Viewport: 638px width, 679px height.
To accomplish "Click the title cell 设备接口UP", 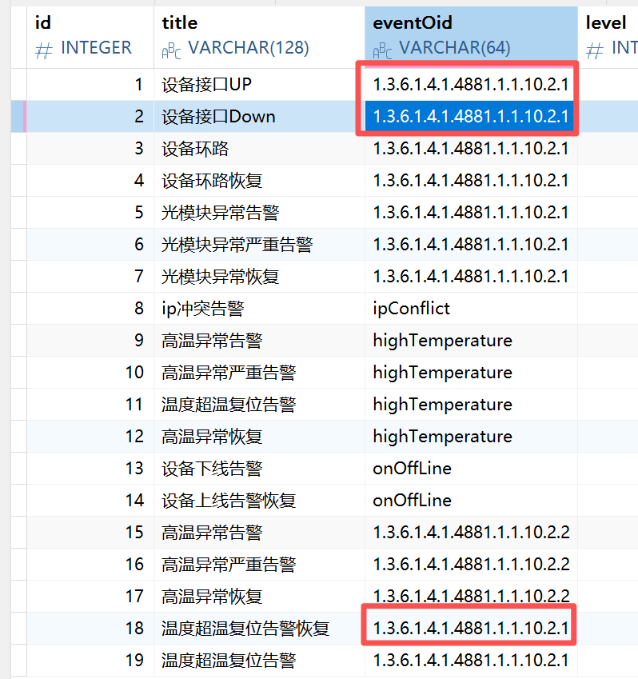I will (206, 85).
